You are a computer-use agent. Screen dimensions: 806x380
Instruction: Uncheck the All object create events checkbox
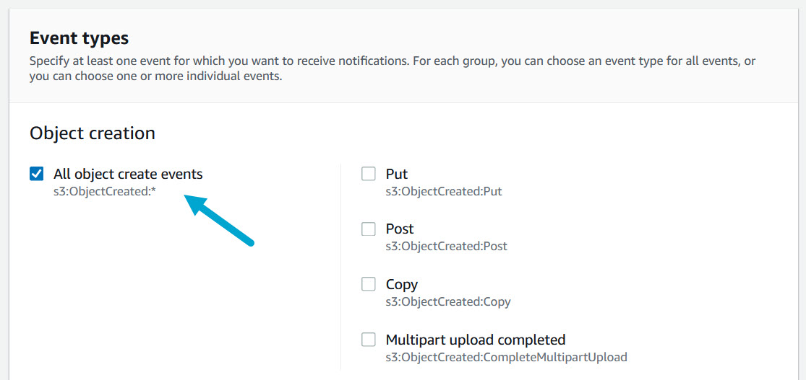click(36, 174)
